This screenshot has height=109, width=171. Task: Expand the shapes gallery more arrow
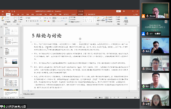tap(95, 21)
